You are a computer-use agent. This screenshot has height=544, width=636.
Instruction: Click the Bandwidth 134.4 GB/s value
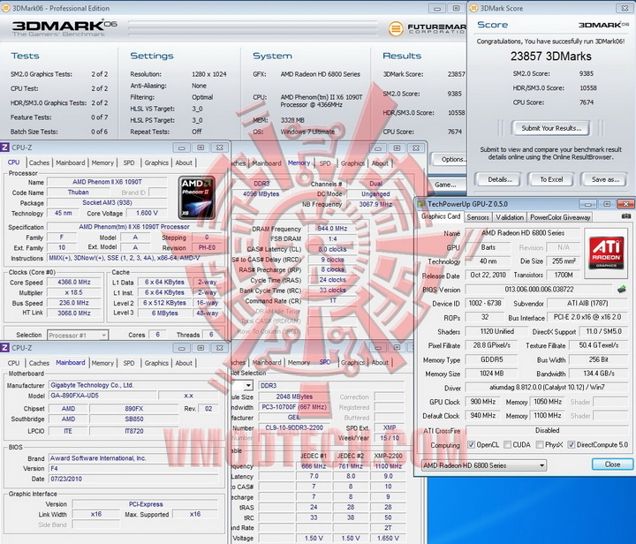coord(599,374)
